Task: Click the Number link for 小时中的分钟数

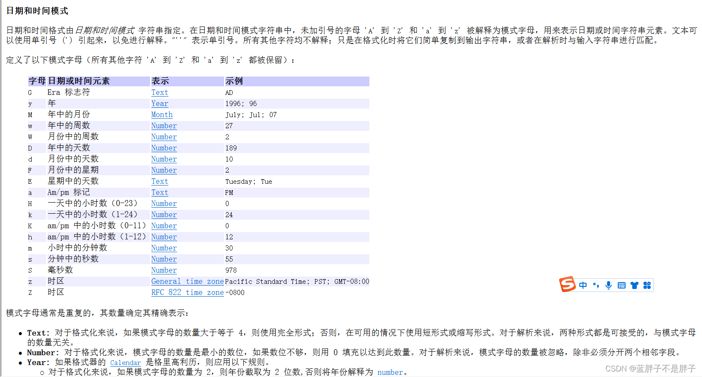Action: coord(164,248)
